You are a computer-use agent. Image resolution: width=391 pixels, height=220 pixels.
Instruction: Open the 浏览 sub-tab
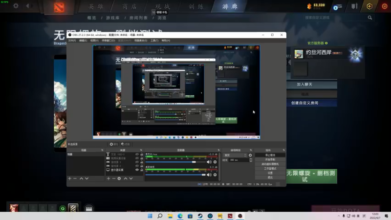[x=162, y=18]
